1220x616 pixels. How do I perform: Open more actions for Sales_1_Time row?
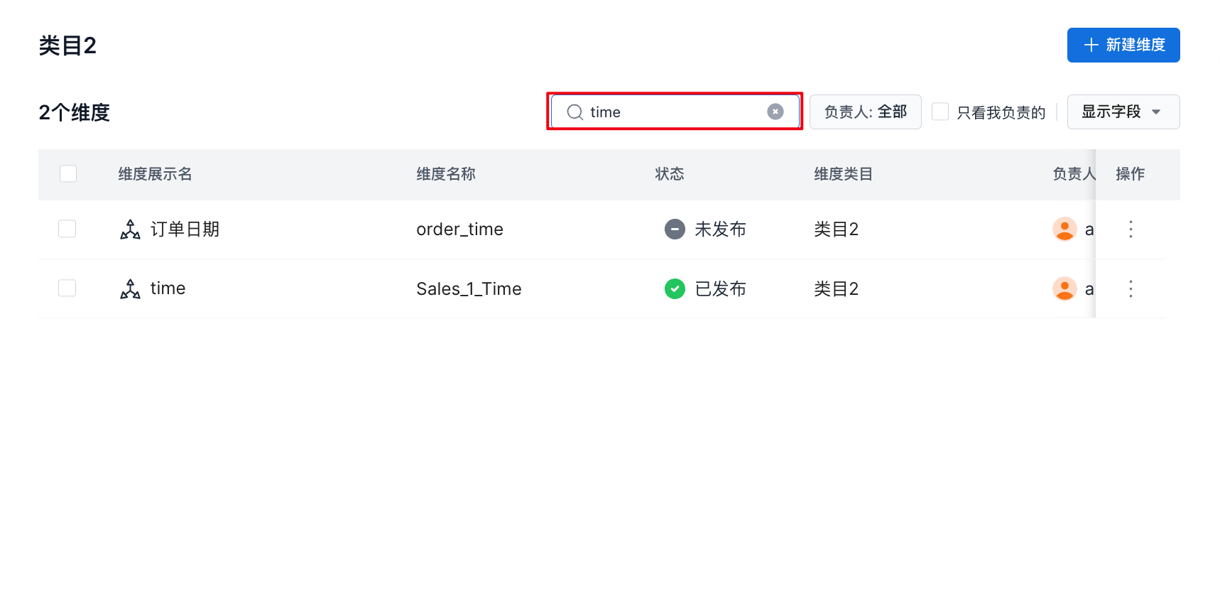point(1131,288)
